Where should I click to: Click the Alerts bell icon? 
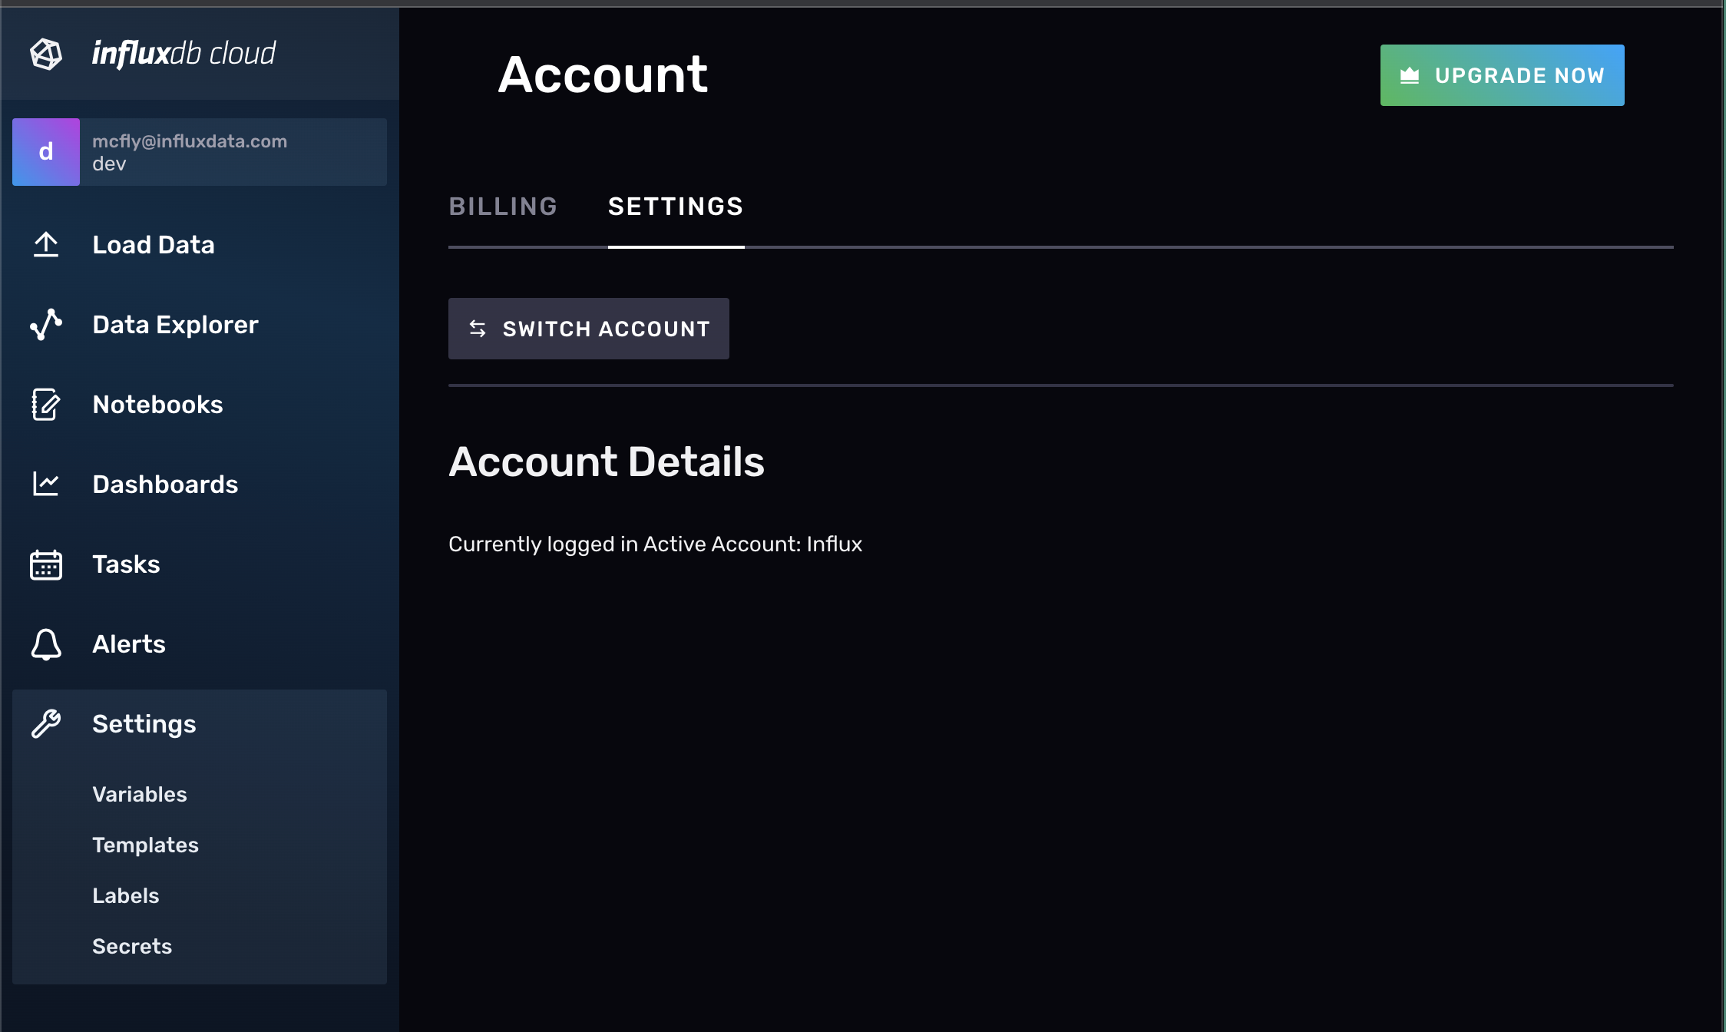click(x=46, y=644)
